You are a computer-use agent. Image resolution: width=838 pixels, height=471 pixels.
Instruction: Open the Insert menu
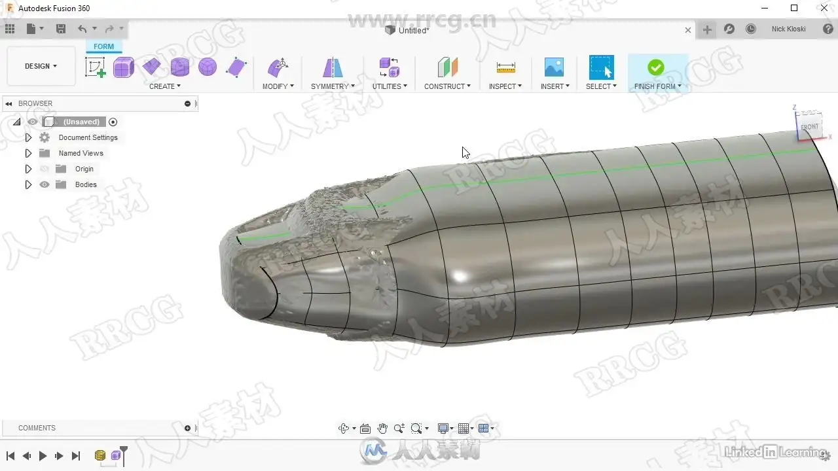point(555,86)
